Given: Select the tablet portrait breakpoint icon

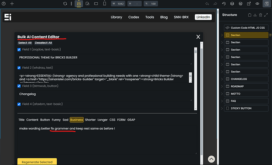Looking at the screenshot, I should (88, 4).
